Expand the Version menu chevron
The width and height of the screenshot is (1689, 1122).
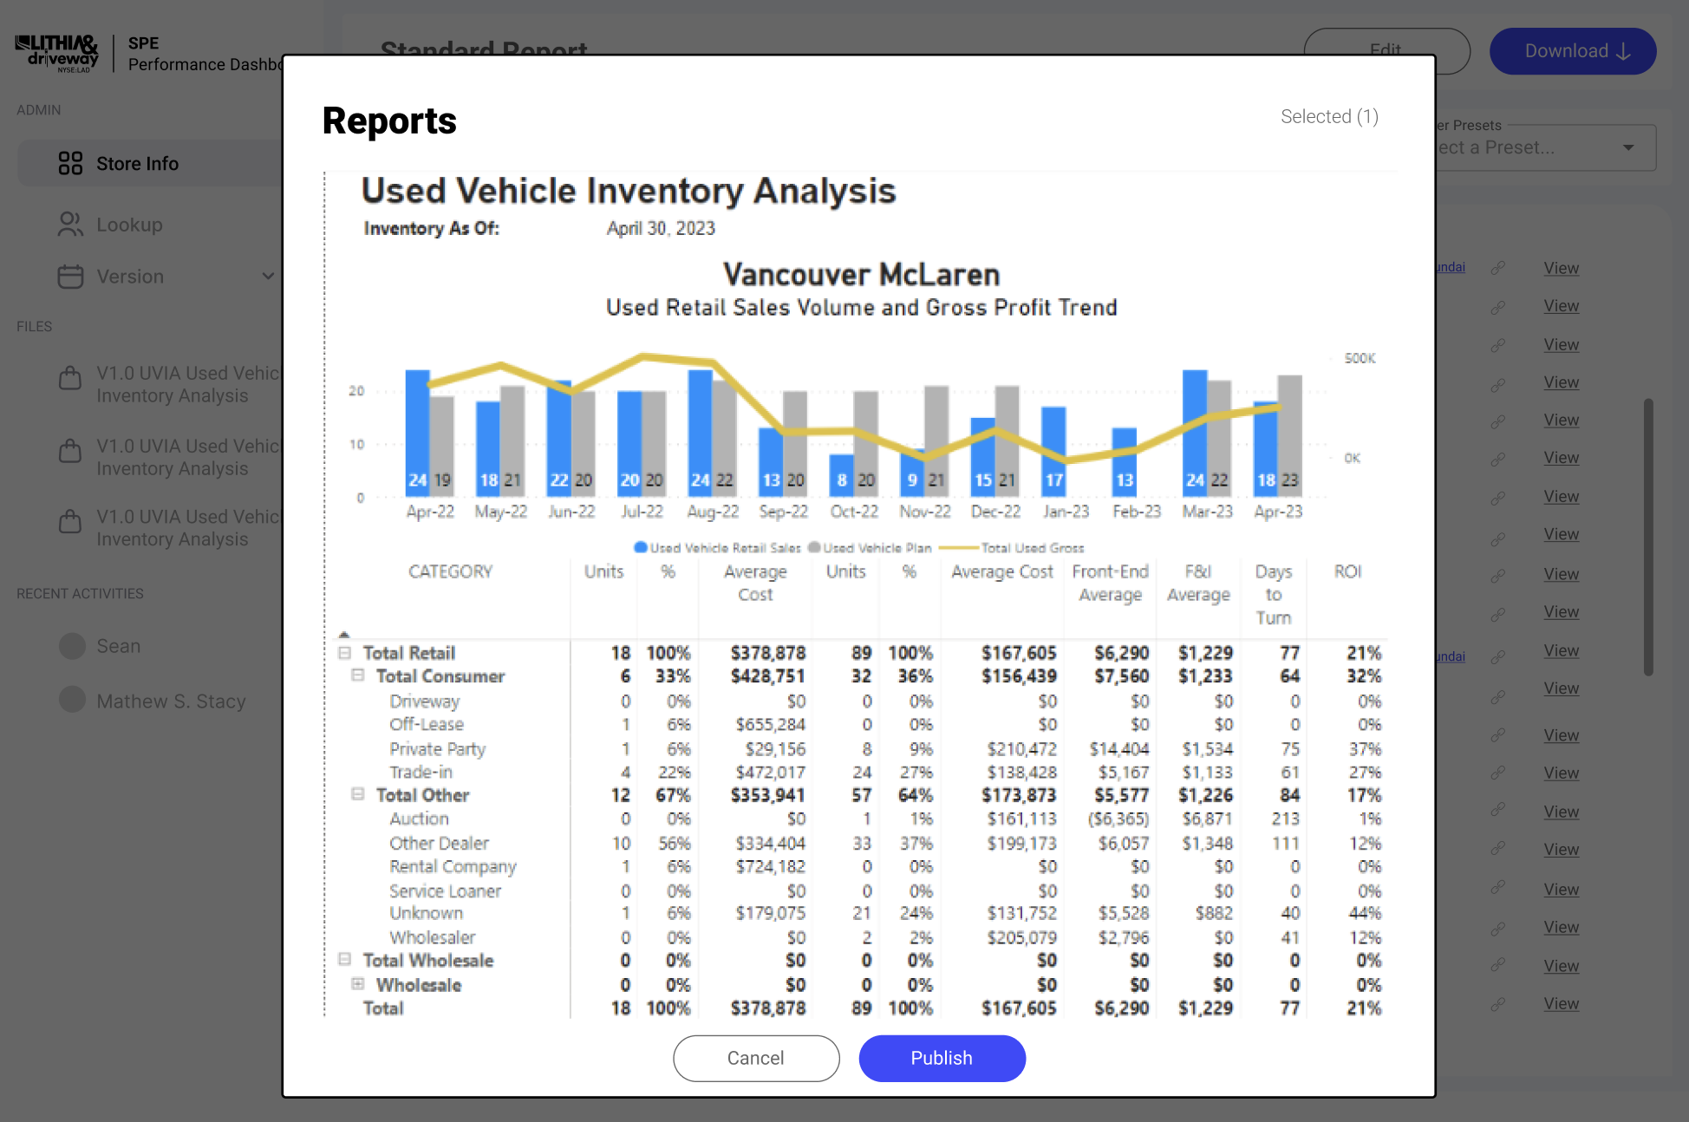coord(268,277)
